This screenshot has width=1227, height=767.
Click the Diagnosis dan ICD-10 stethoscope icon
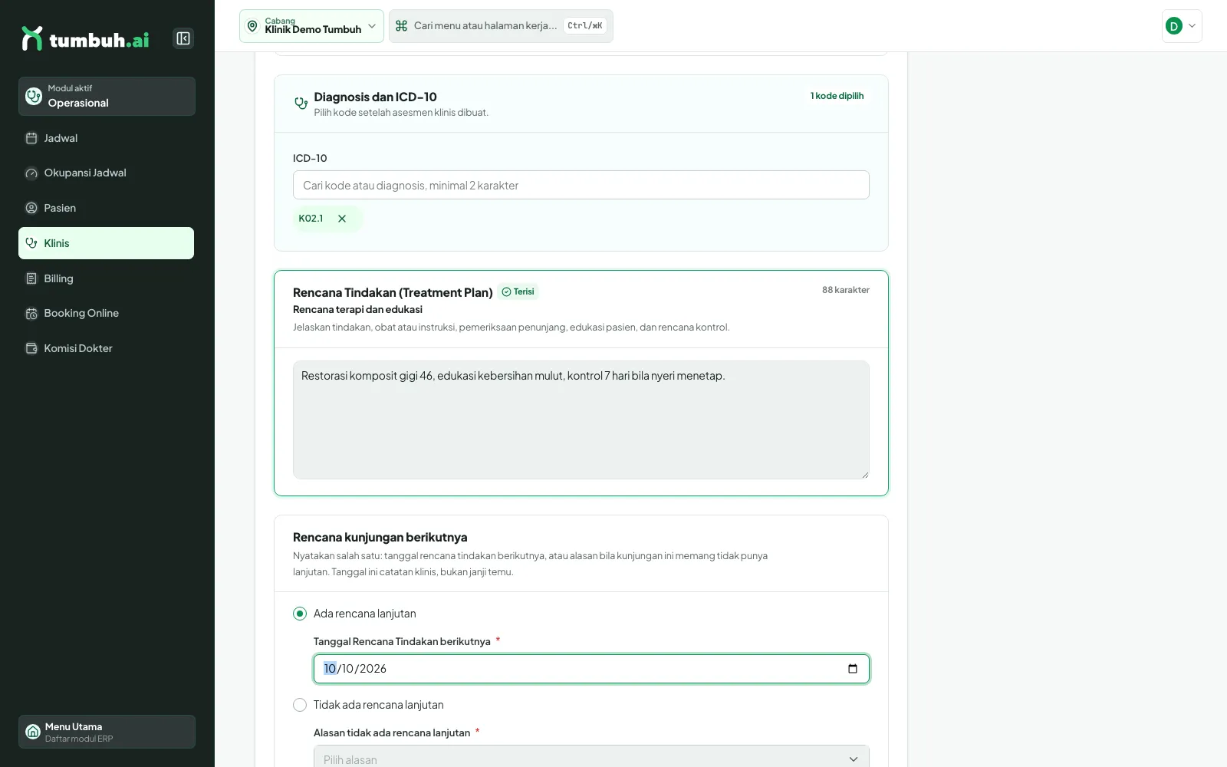(x=301, y=103)
